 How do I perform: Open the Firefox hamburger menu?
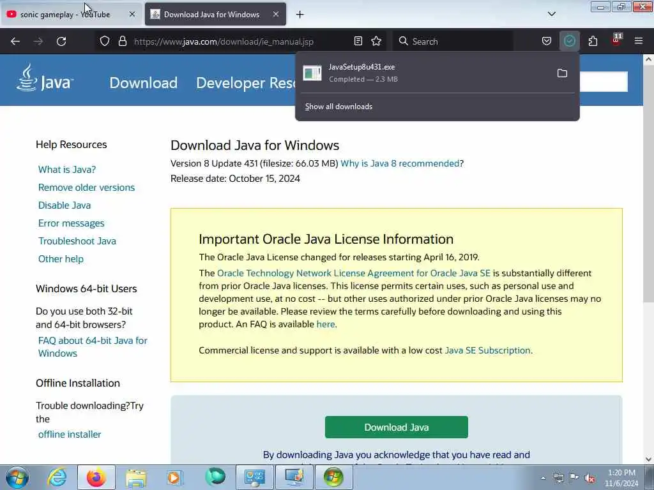pos(638,41)
